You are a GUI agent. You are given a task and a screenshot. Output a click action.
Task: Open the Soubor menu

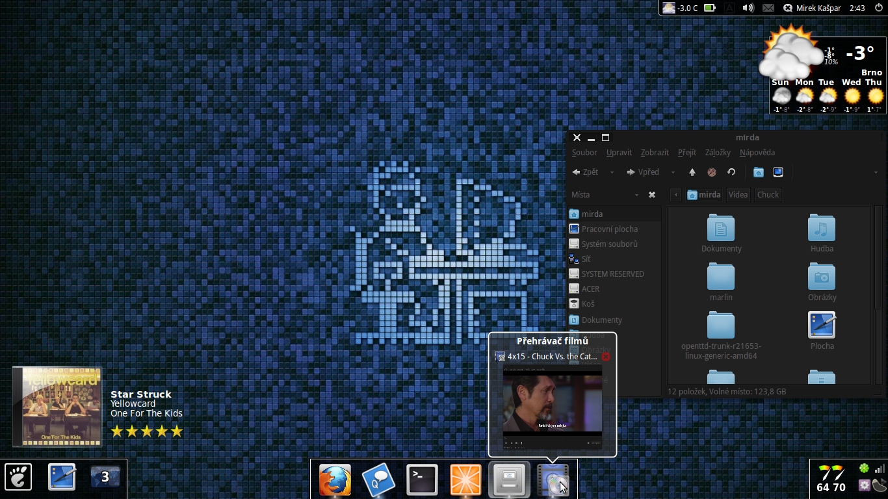584,153
